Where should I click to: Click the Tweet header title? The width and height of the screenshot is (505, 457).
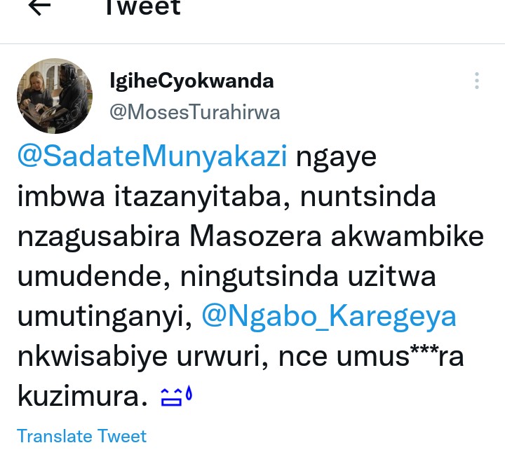(143, 7)
